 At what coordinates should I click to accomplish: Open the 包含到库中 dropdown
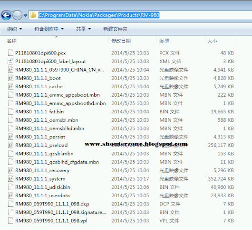click(x=49, y=29)
